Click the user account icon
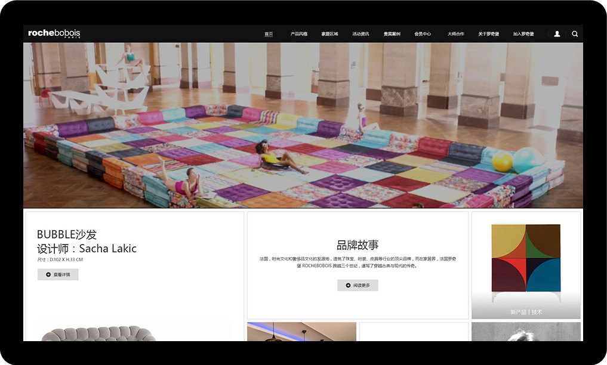The height and width of the screenshot is (365, 607). 557,34
